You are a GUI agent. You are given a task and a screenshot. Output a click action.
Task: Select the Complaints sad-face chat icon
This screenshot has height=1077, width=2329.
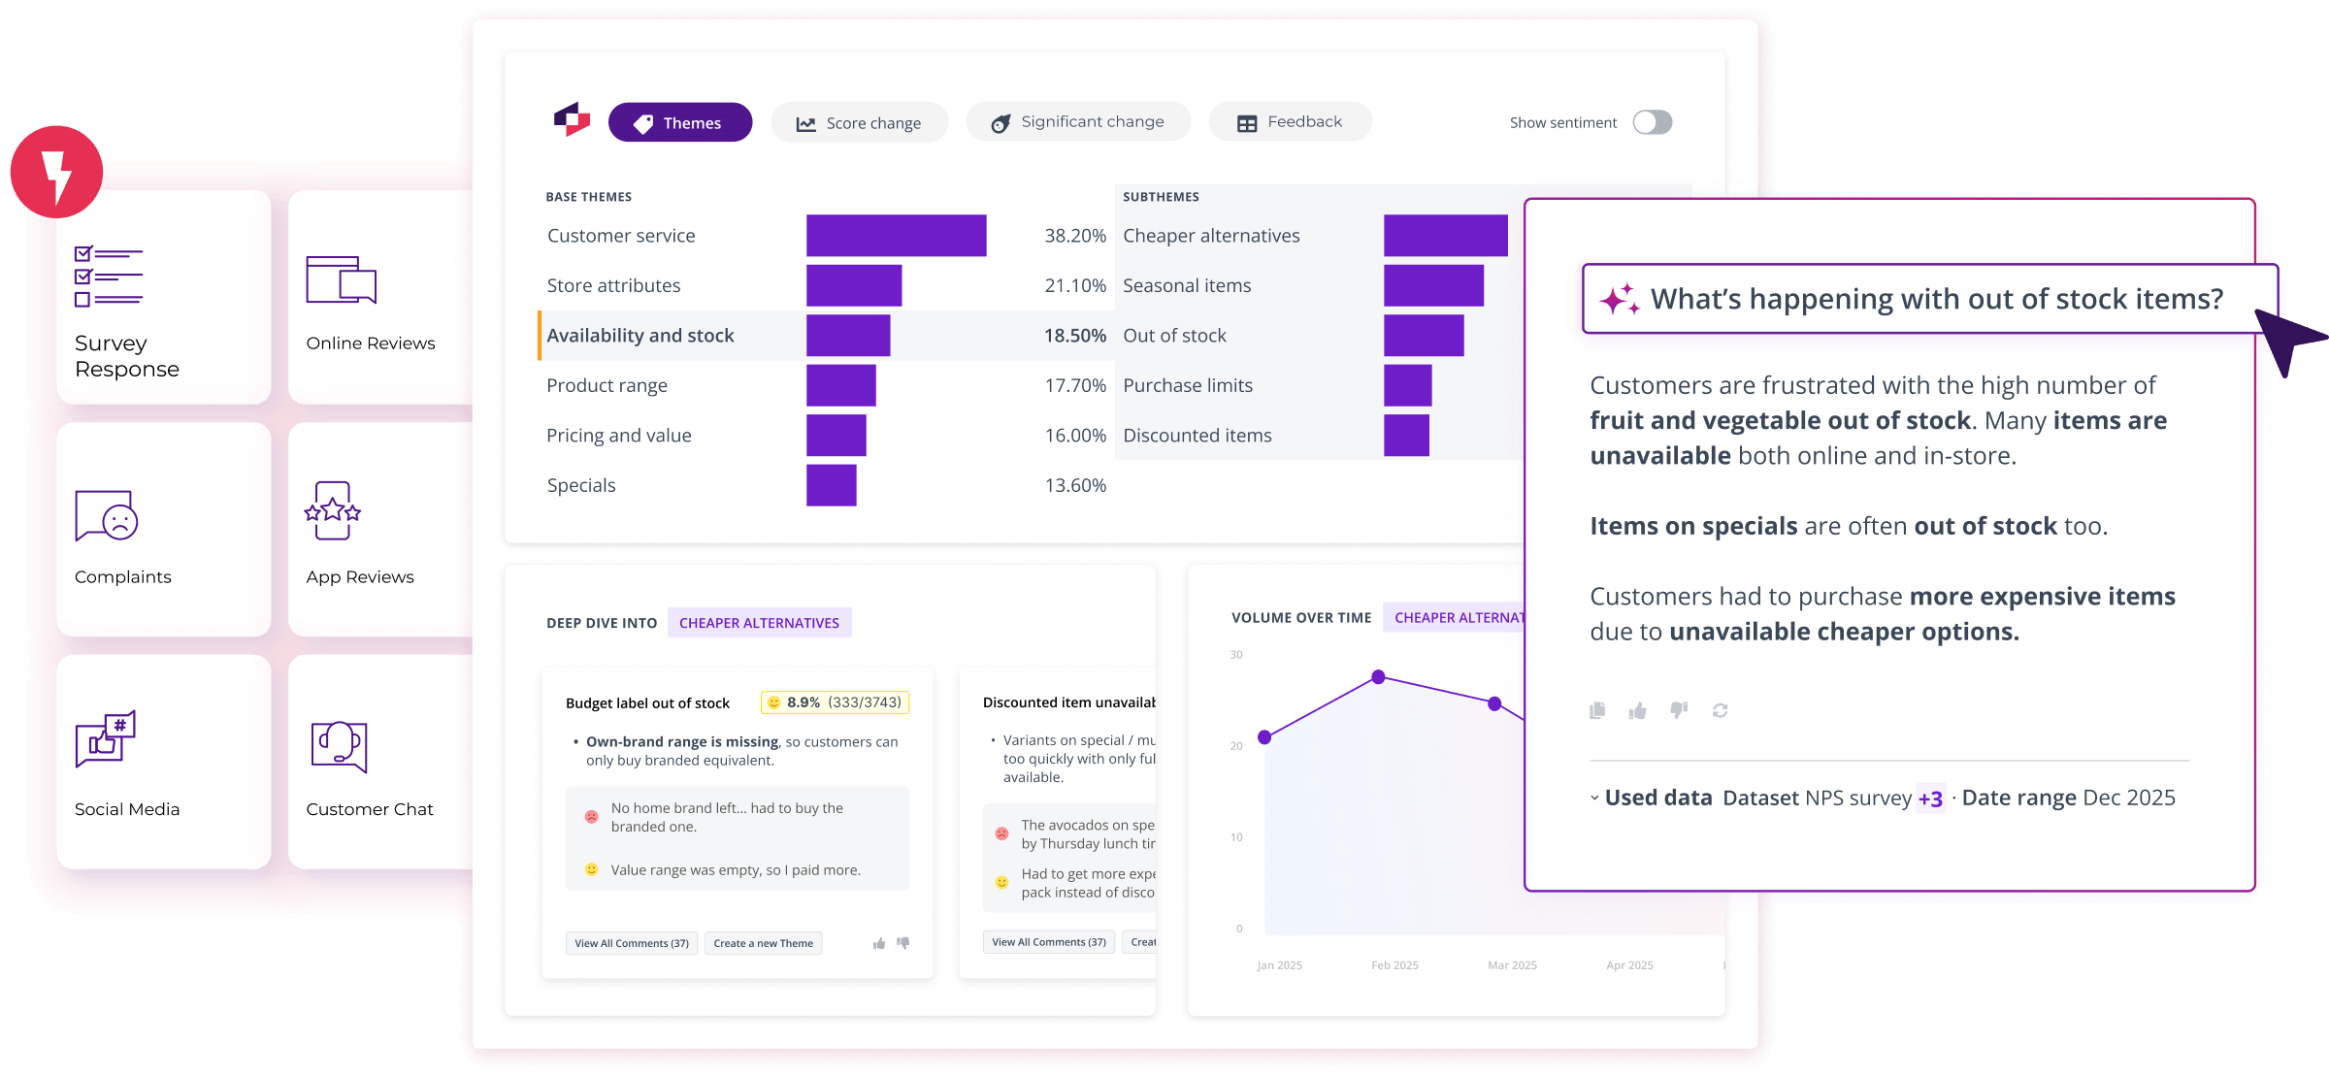107,515
